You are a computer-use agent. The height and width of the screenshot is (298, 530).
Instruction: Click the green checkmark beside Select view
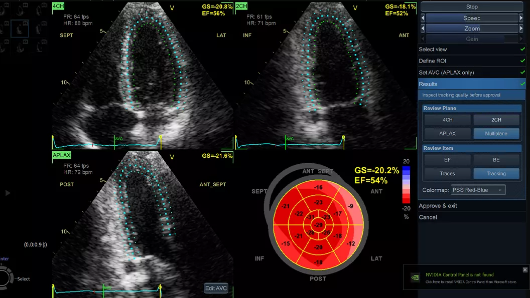pyautogui.click(x=522, y=49)
